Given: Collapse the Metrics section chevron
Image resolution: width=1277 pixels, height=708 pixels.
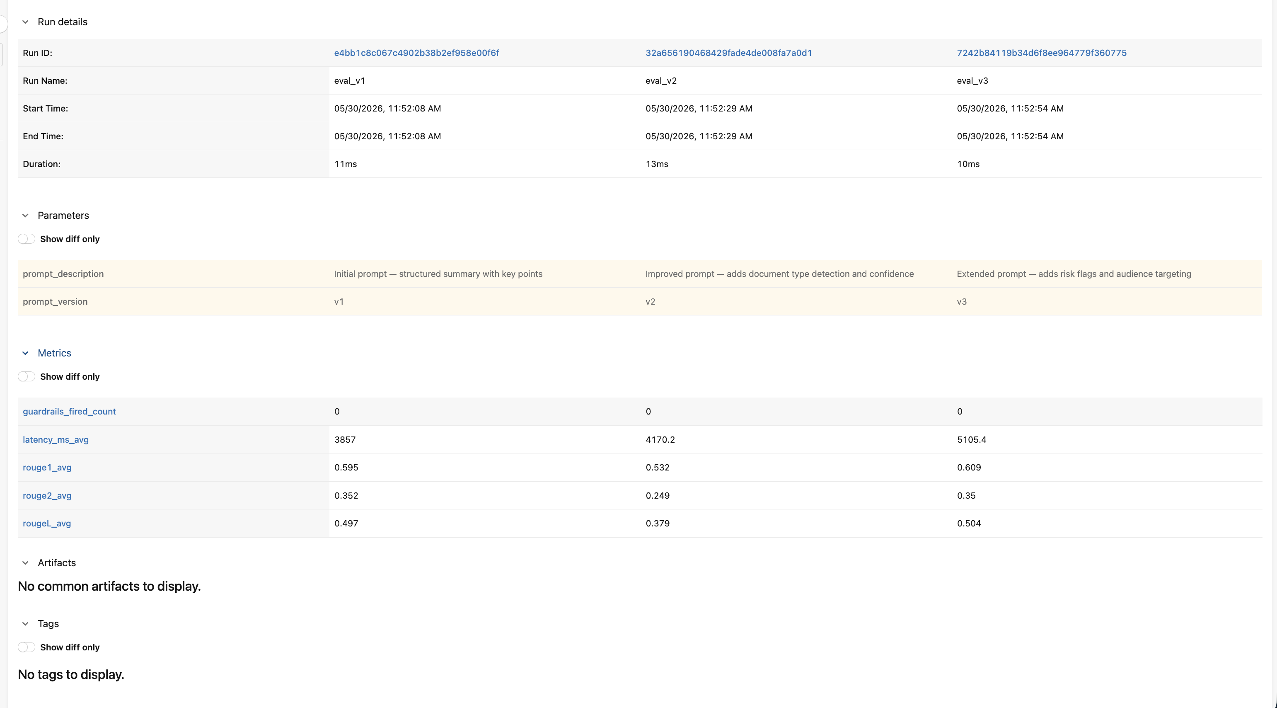Looking at the screenshot, I should 25,353.
